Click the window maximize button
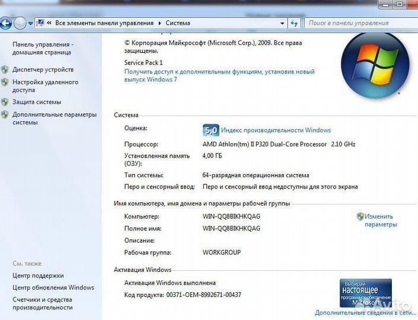Image resolution: width=418 pixels, height=320 pixels. click(400, 5)
